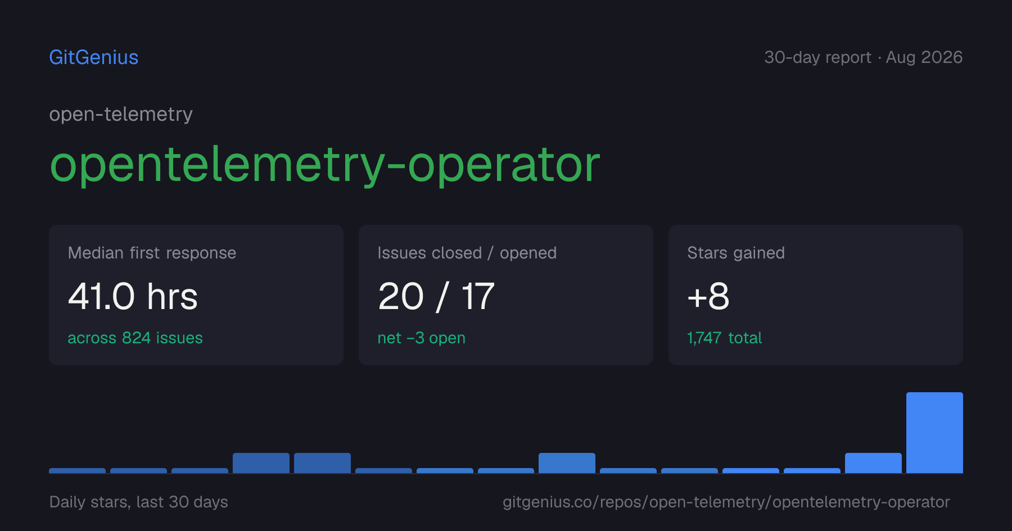This screenshot has width=1012, height=531.
Task: Click the "+8" stars value
Action: (708, 296)
